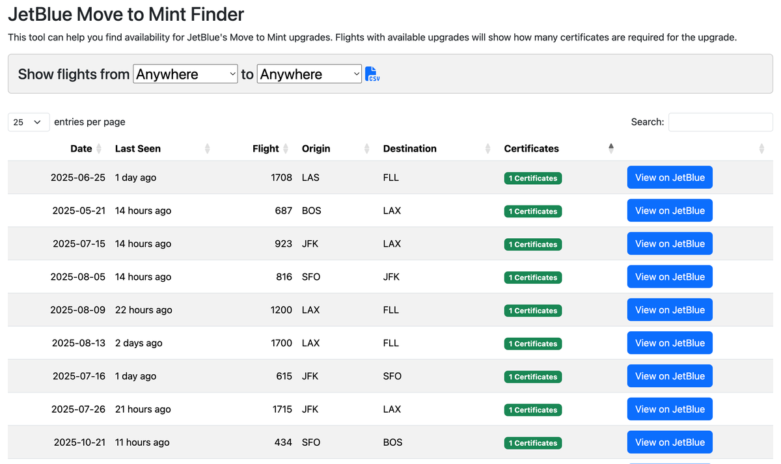Click flight number 1708
The image size is (781, 464).
pos(282,178)
